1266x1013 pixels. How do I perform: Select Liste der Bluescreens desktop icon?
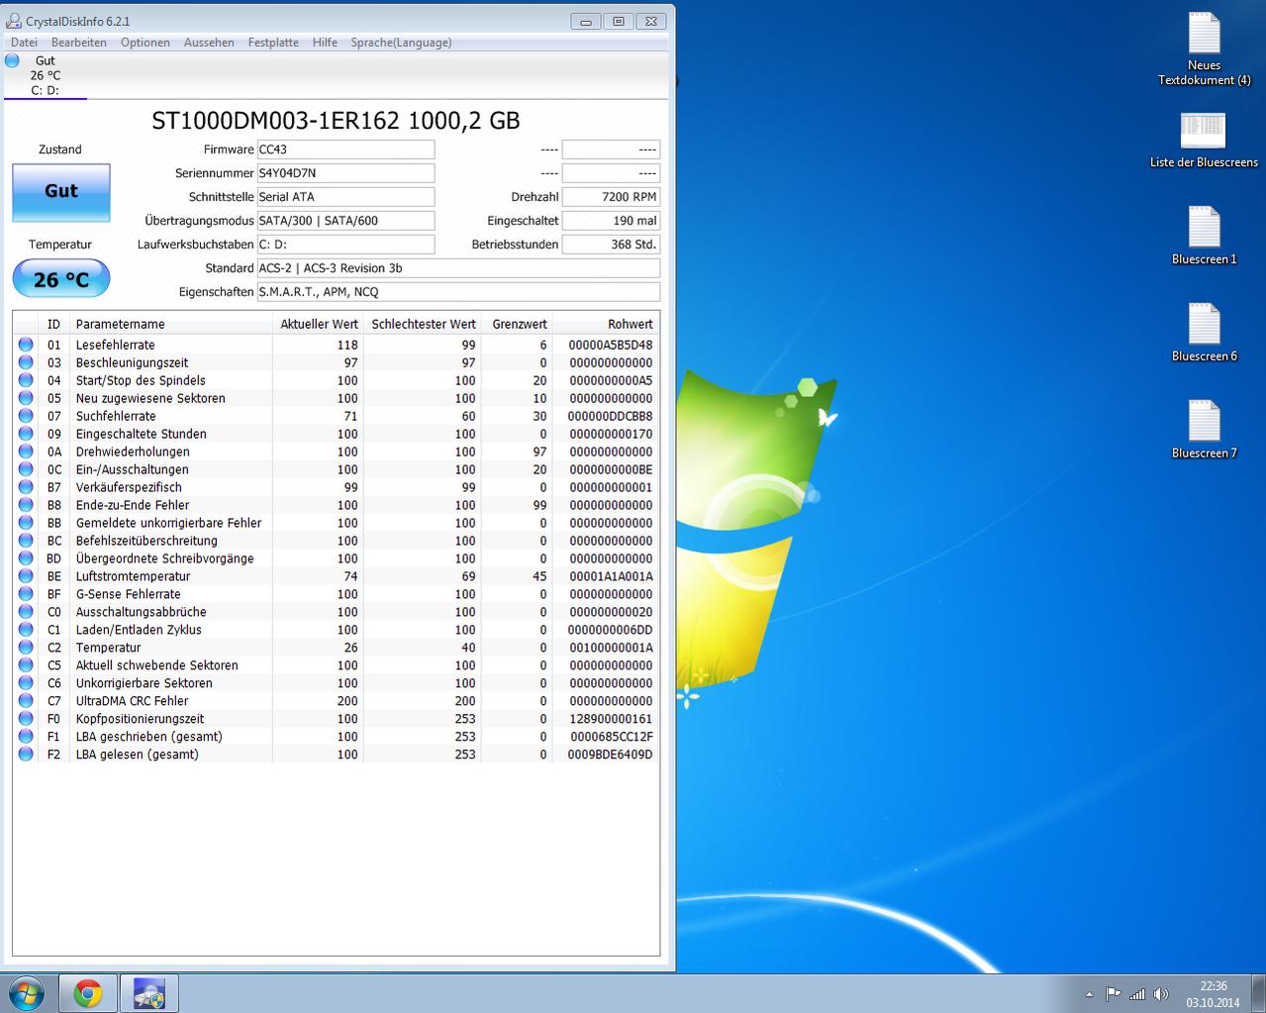pyautogui.click(x=1204, y=140)
